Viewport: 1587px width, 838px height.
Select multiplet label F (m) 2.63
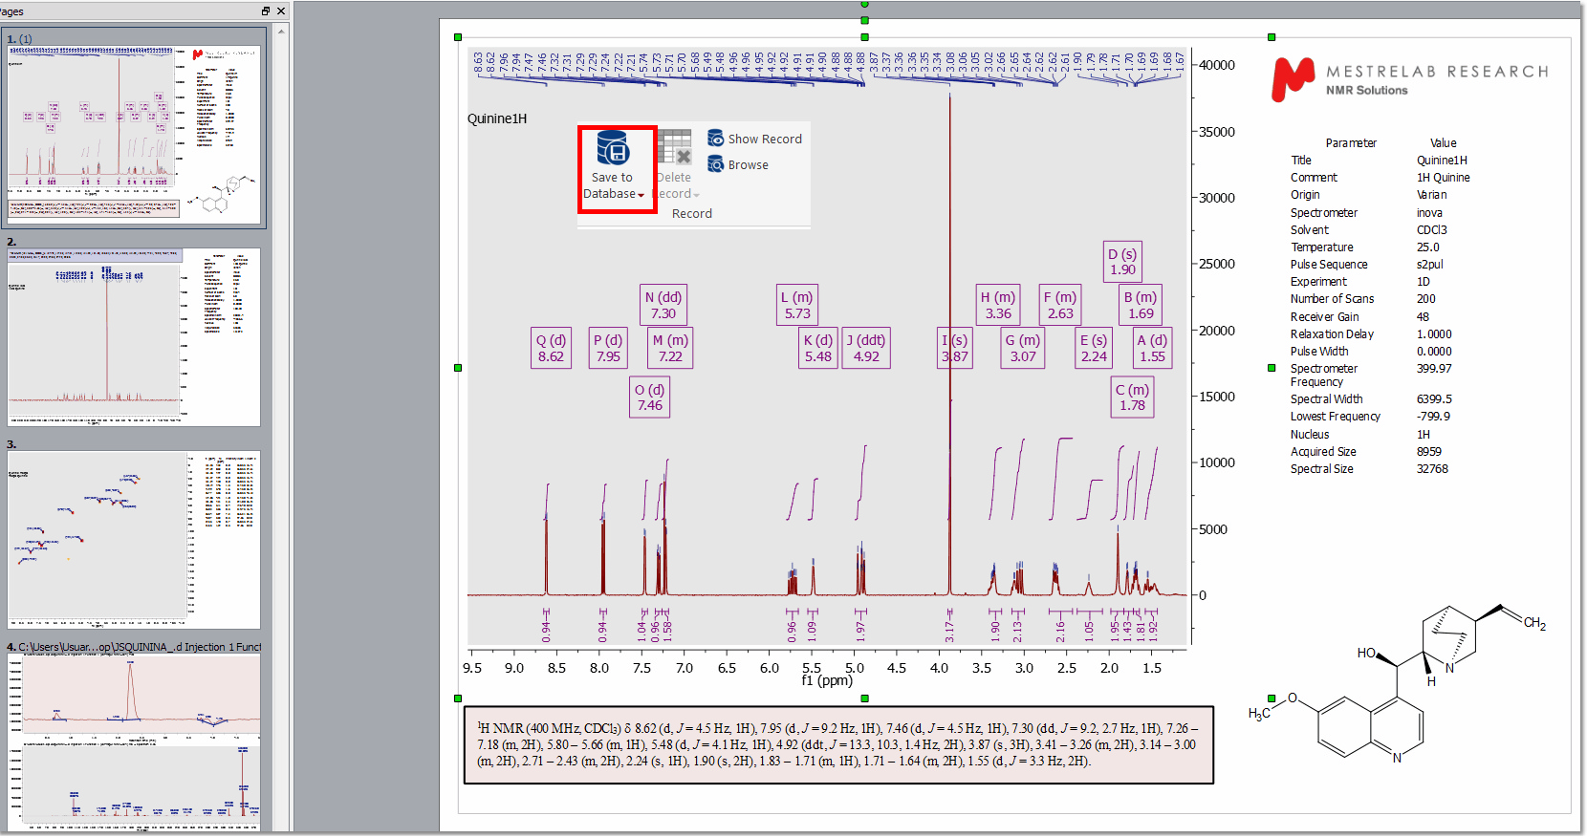[x=1060, y=305]
